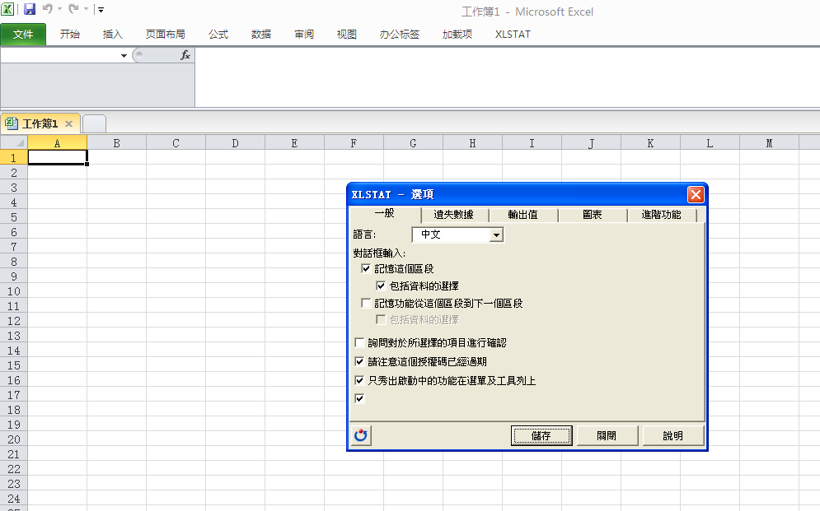Viewport: 820px width, 511px height.
Task: Undo the last action with the undo arrow
Action: pyautogui.click(x=48, y=9)
